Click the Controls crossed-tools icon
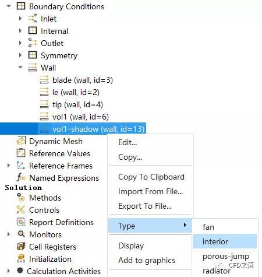 [21, 209]
